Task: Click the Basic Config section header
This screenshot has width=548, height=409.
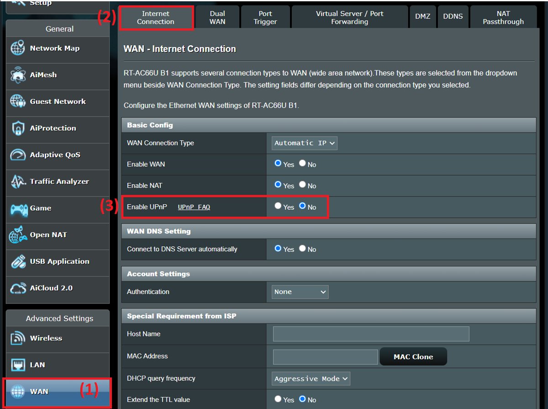Action: [x=329, y=125]
